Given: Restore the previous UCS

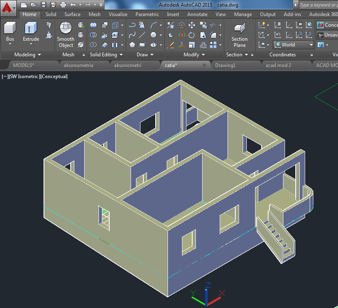Looking at the screenshot, I should click(278, 35).
